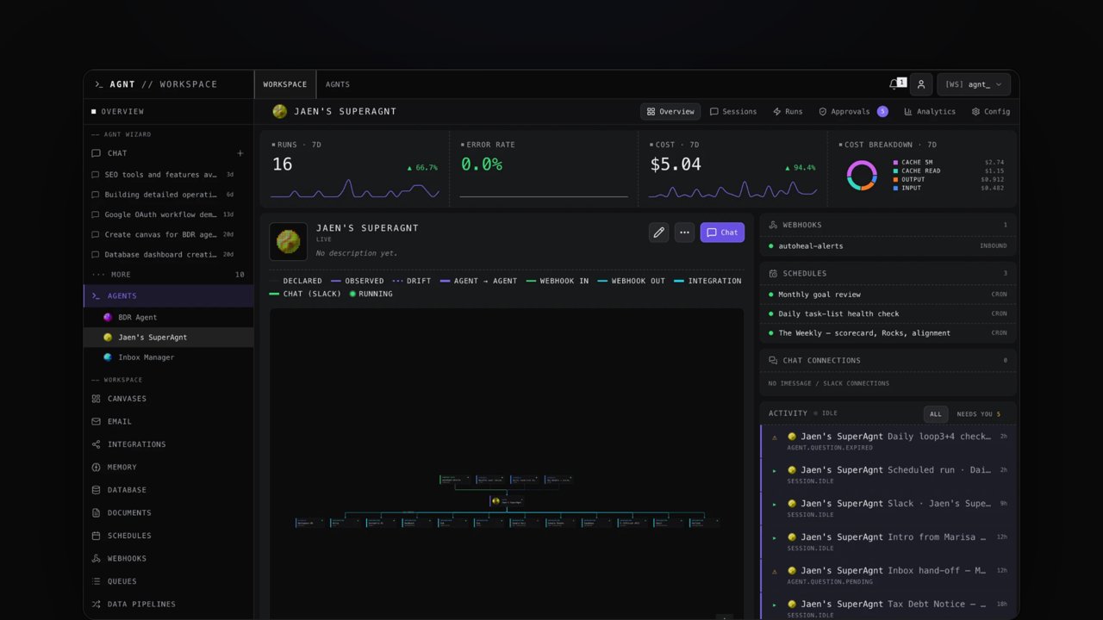Click the purple Chat button
Image resolution: width=1103 pixels, height=620 pixels.
722,232
